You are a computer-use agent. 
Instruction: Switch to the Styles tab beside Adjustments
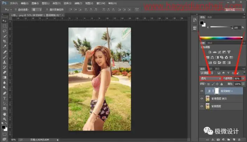210,43
